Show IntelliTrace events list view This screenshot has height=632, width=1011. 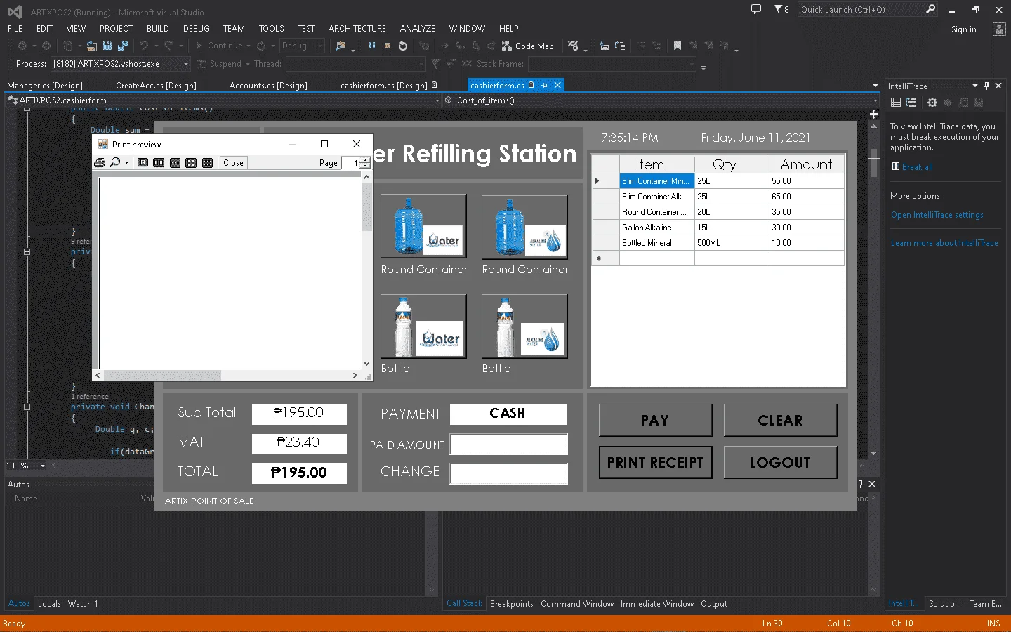(896, 103)
